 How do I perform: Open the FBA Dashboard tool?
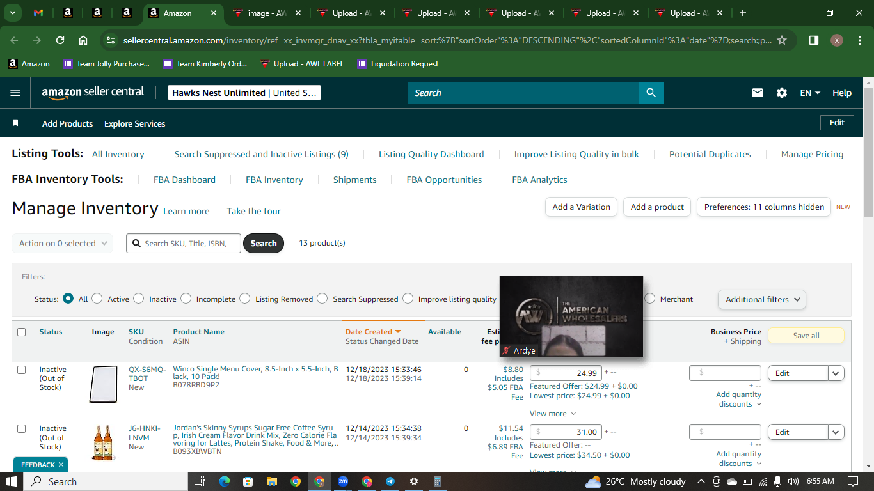[184, 180]
